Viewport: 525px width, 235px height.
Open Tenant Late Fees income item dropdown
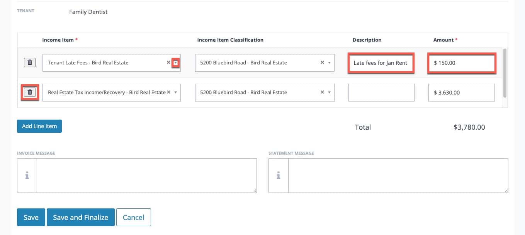[176, 63]
